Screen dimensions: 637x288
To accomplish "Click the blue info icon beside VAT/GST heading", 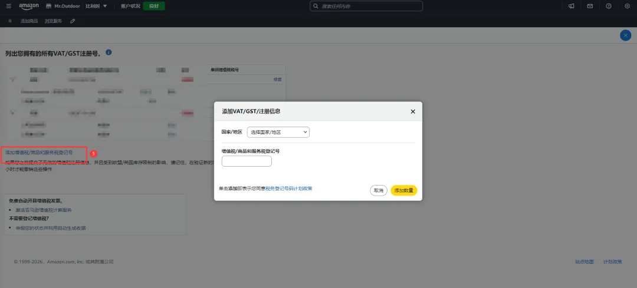I will pyautogui.click(x=109, y=53).
